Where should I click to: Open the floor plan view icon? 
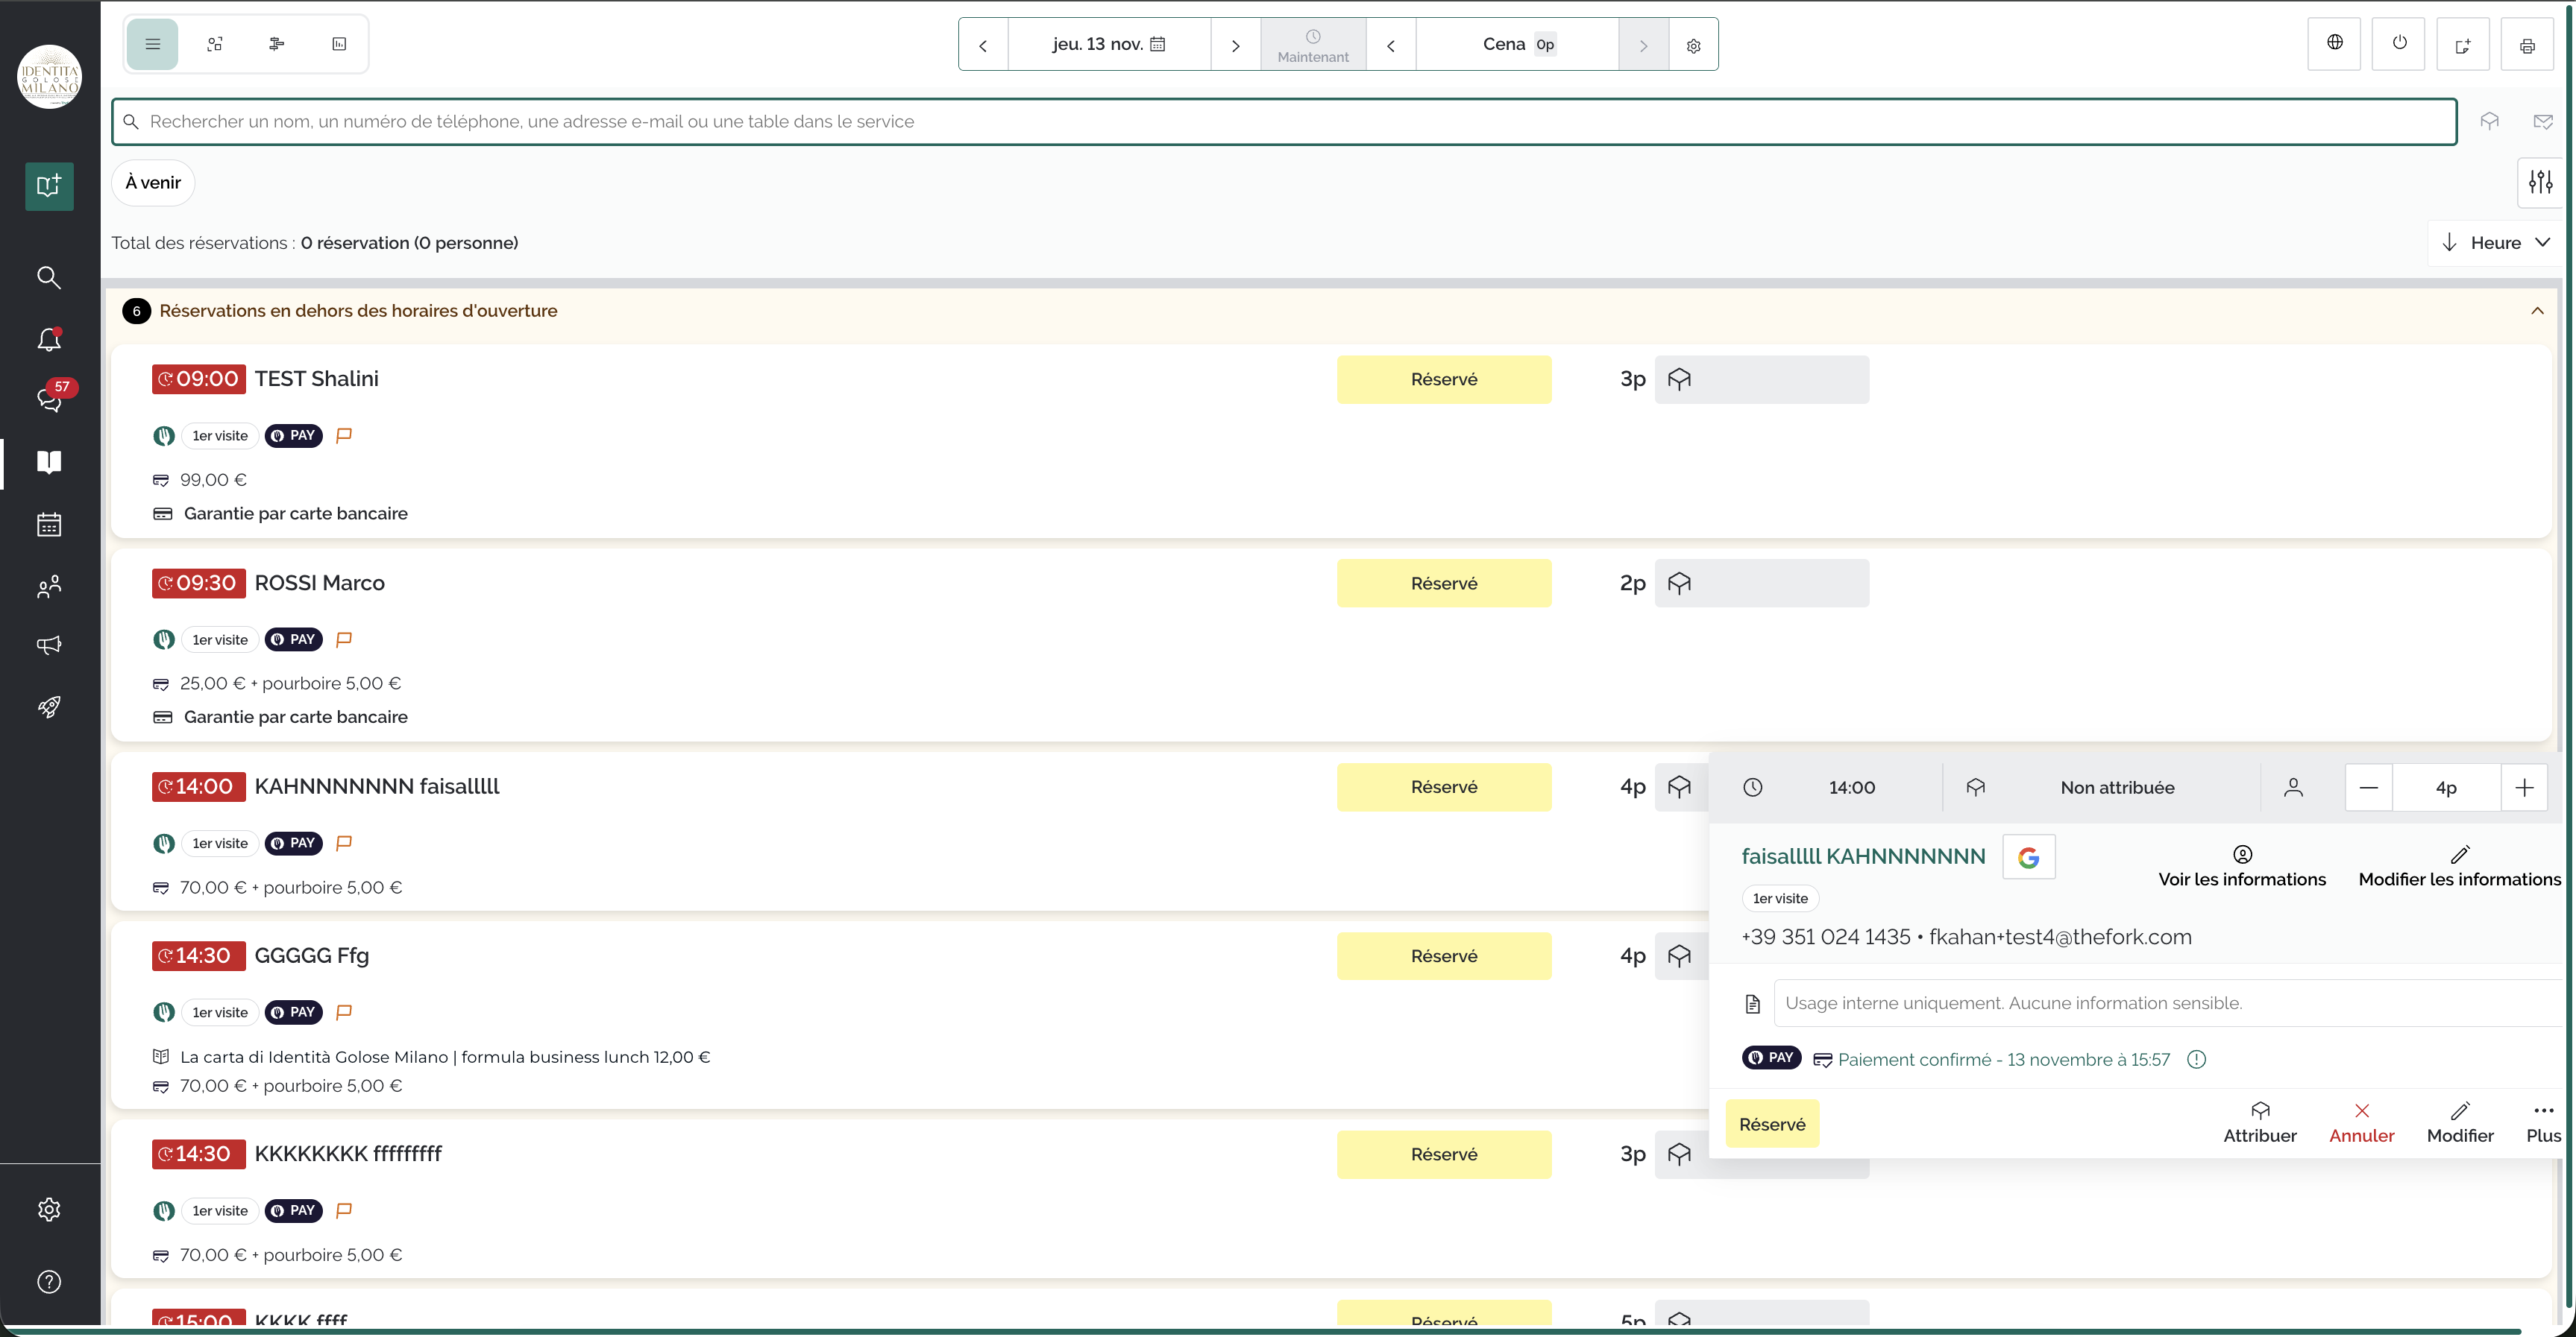coord(215,43)
